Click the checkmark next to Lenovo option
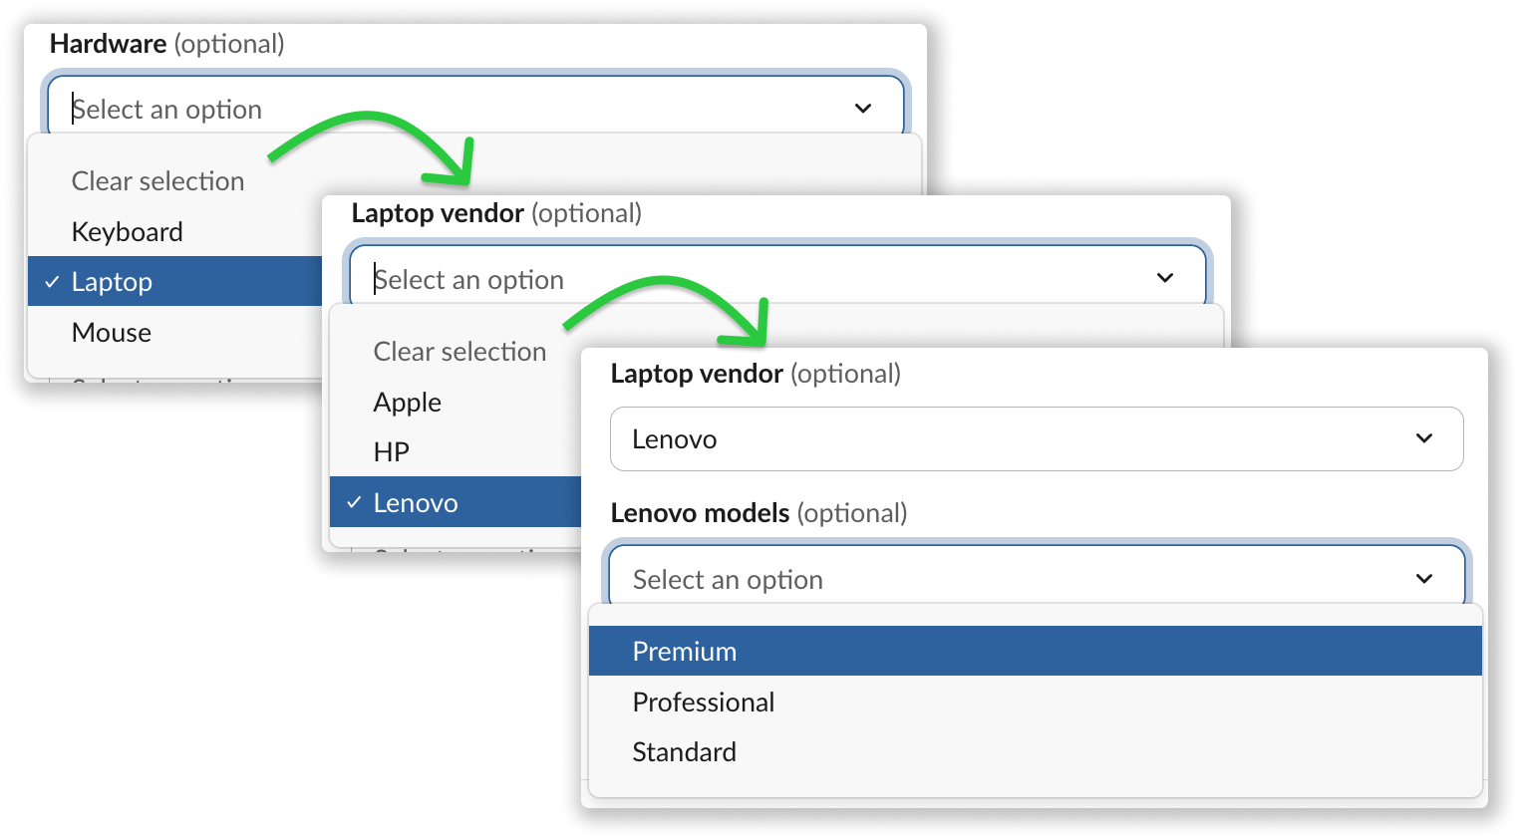This screenshot has width=1520, height=840. (x=354, y=503)
